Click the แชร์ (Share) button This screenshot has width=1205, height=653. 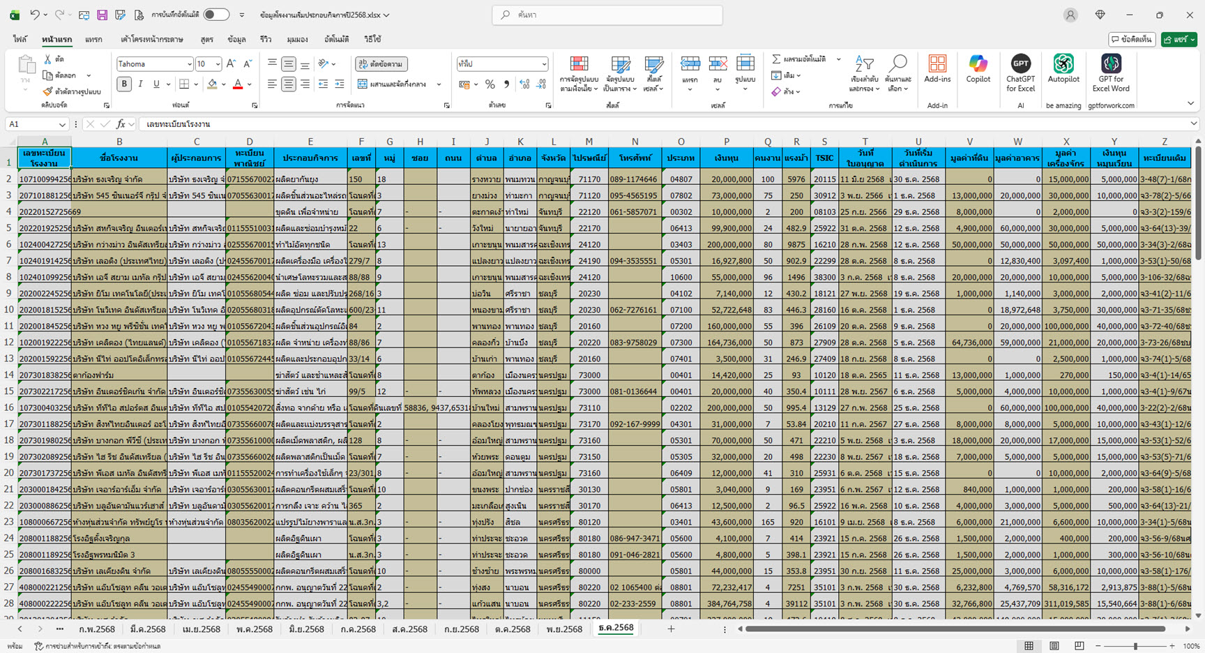[x=1179, y=40]
